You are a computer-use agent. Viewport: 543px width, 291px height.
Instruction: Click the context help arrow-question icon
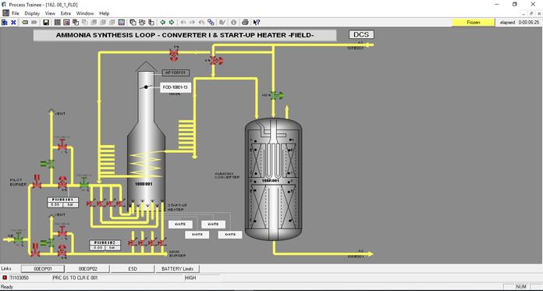click(257, 22)
